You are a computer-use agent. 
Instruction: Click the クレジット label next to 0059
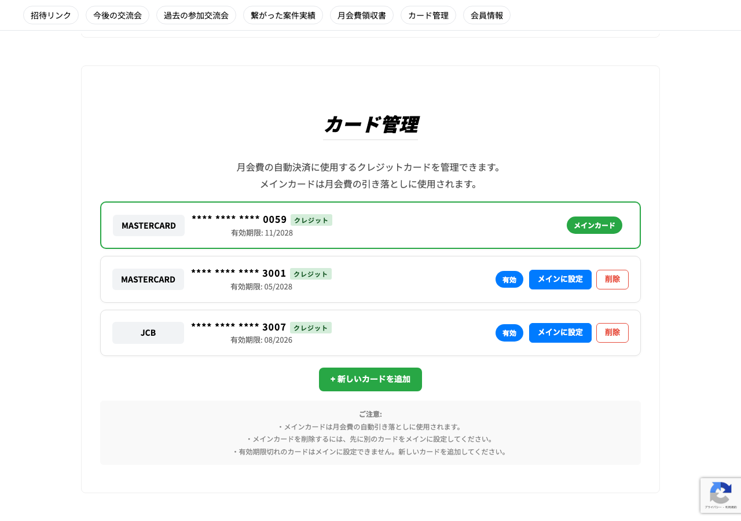310,220
